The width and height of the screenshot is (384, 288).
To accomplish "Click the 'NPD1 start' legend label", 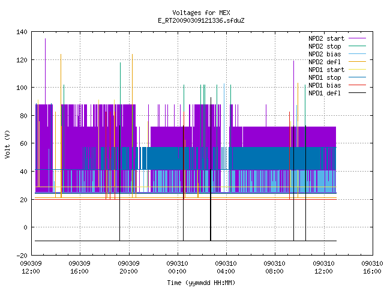I will (326, 70).
